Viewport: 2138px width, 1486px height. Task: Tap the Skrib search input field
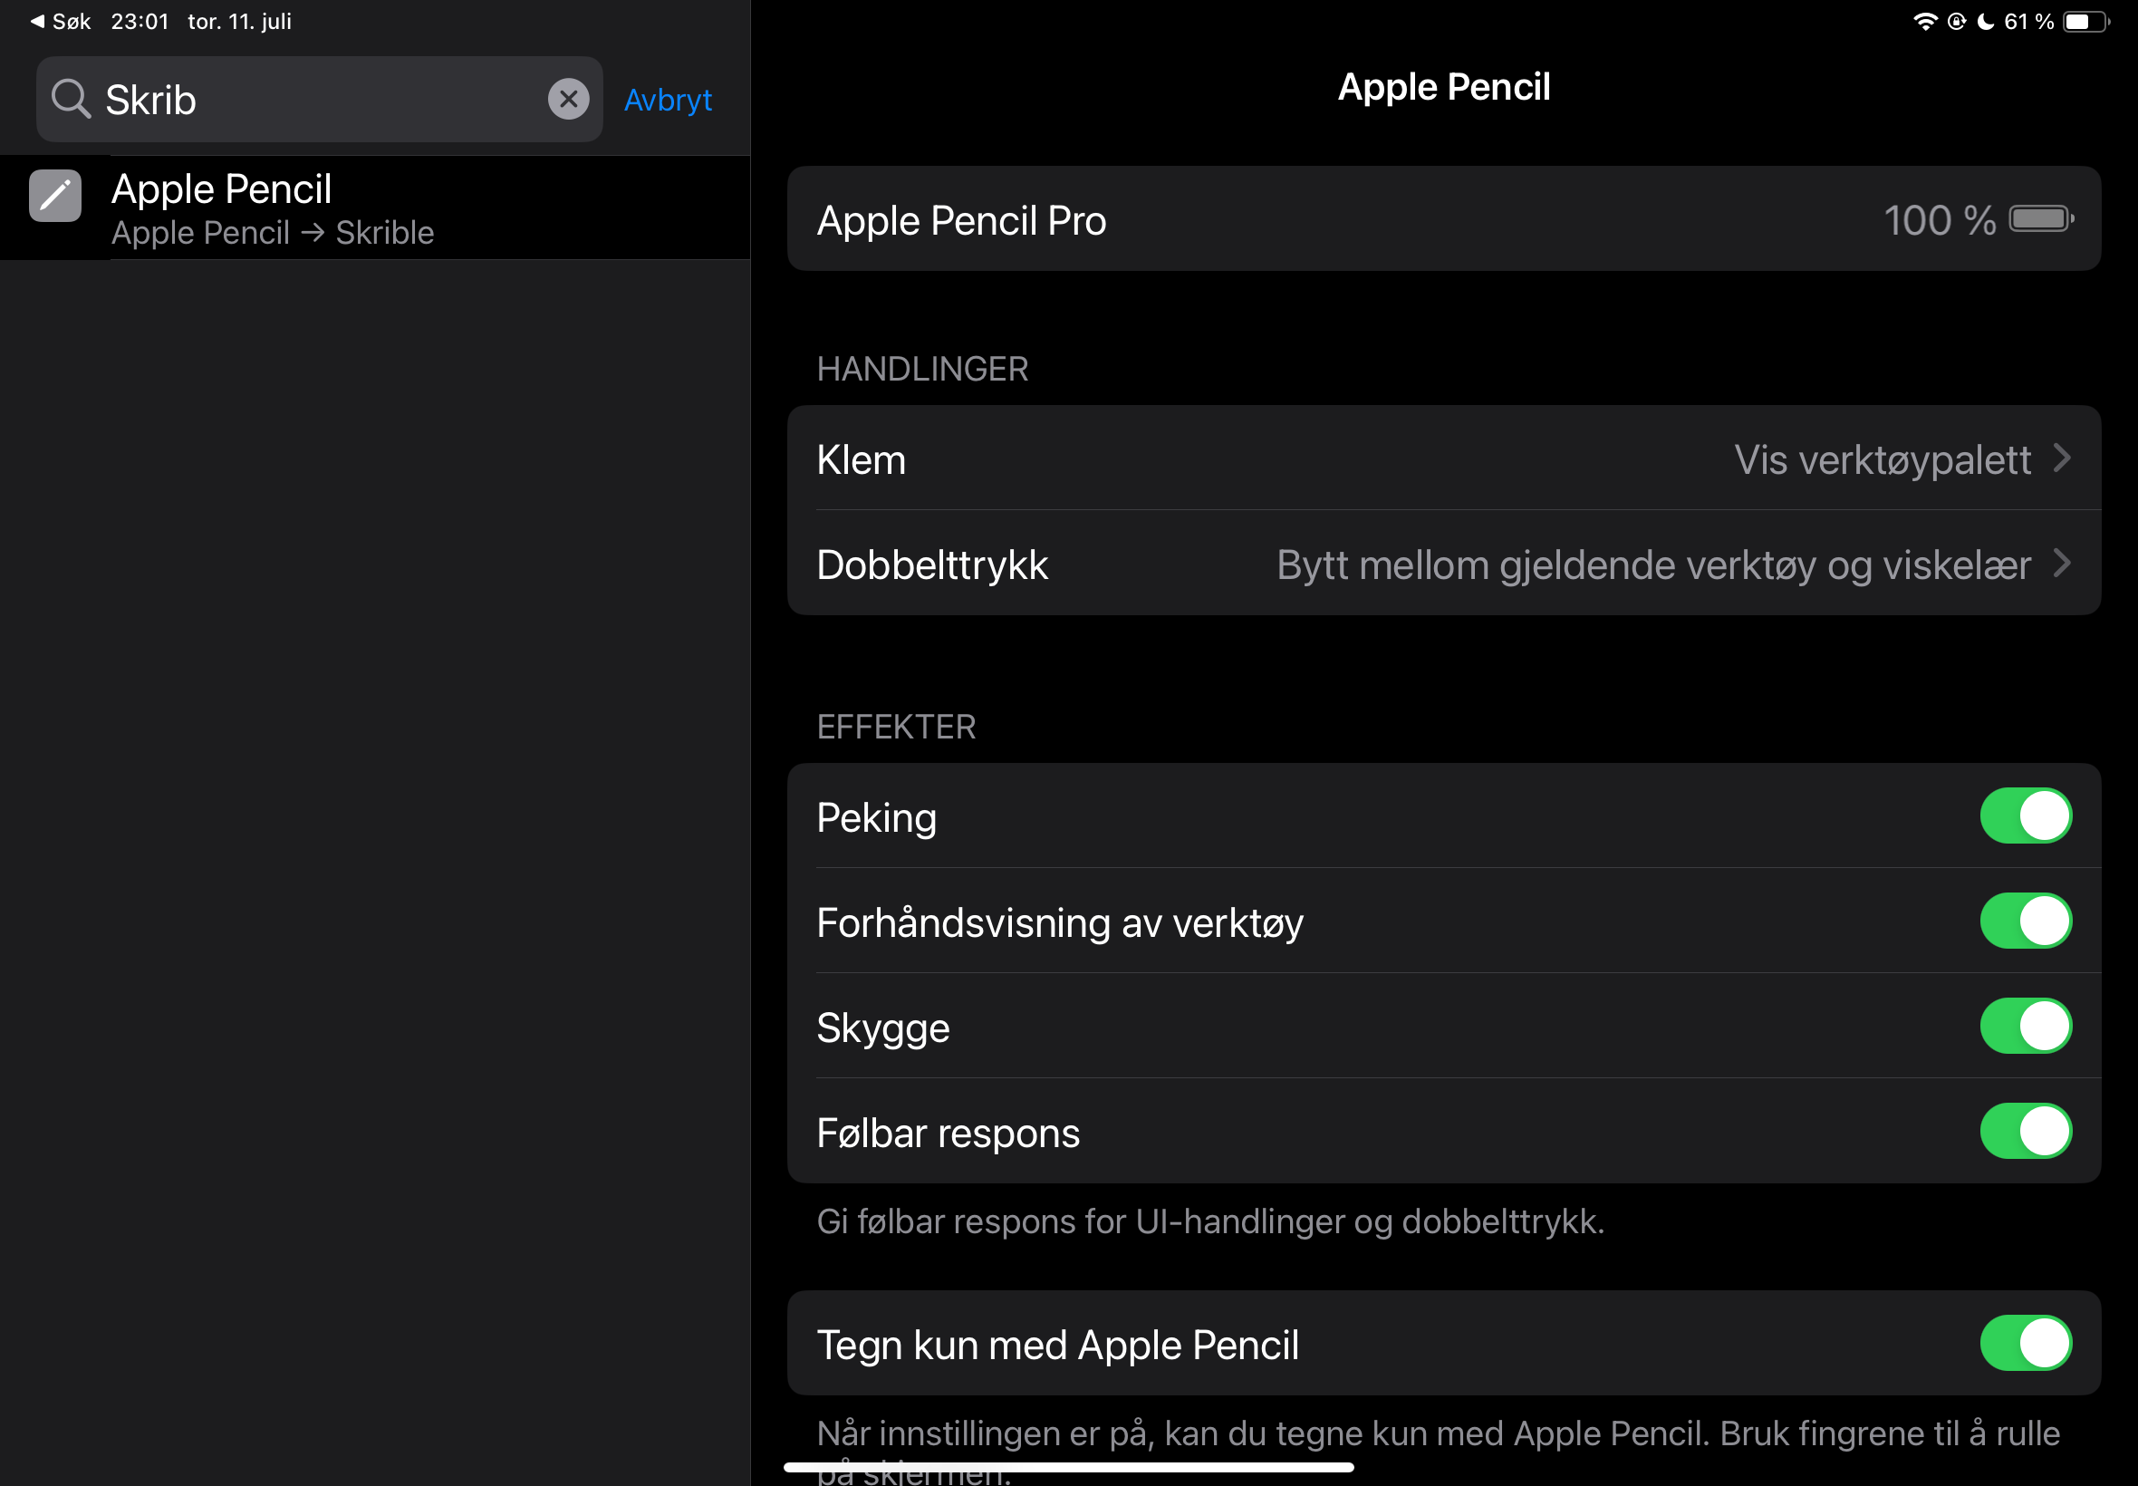tap(316, 100)
